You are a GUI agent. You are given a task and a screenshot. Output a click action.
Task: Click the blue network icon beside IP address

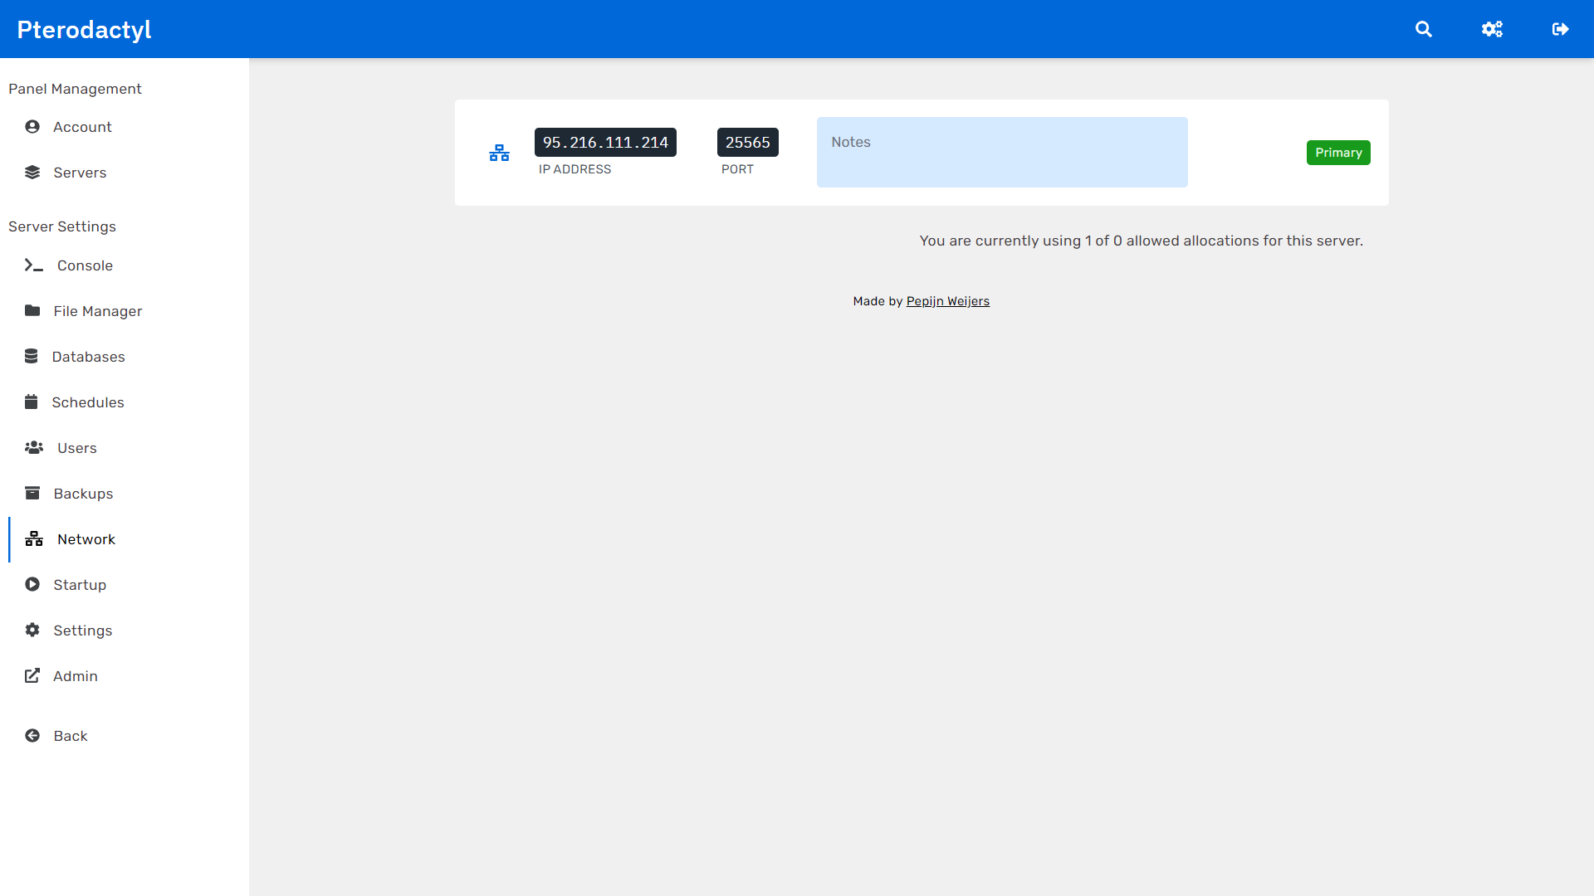click(x=499, y=153)
